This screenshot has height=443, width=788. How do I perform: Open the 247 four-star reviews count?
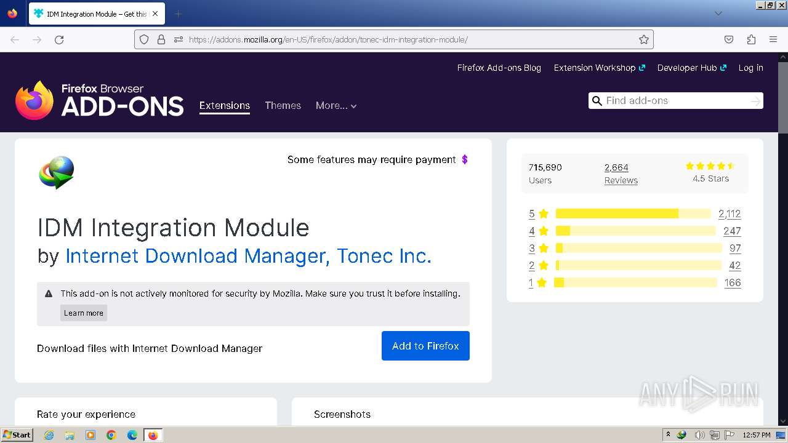(x=732, y=231)
